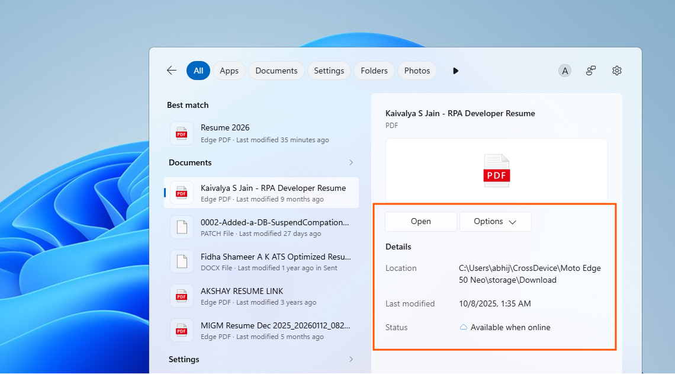Select MIGM Resume Dec 2025 result
The width and height of the screenshot is (675, 374).
[261, 331]
